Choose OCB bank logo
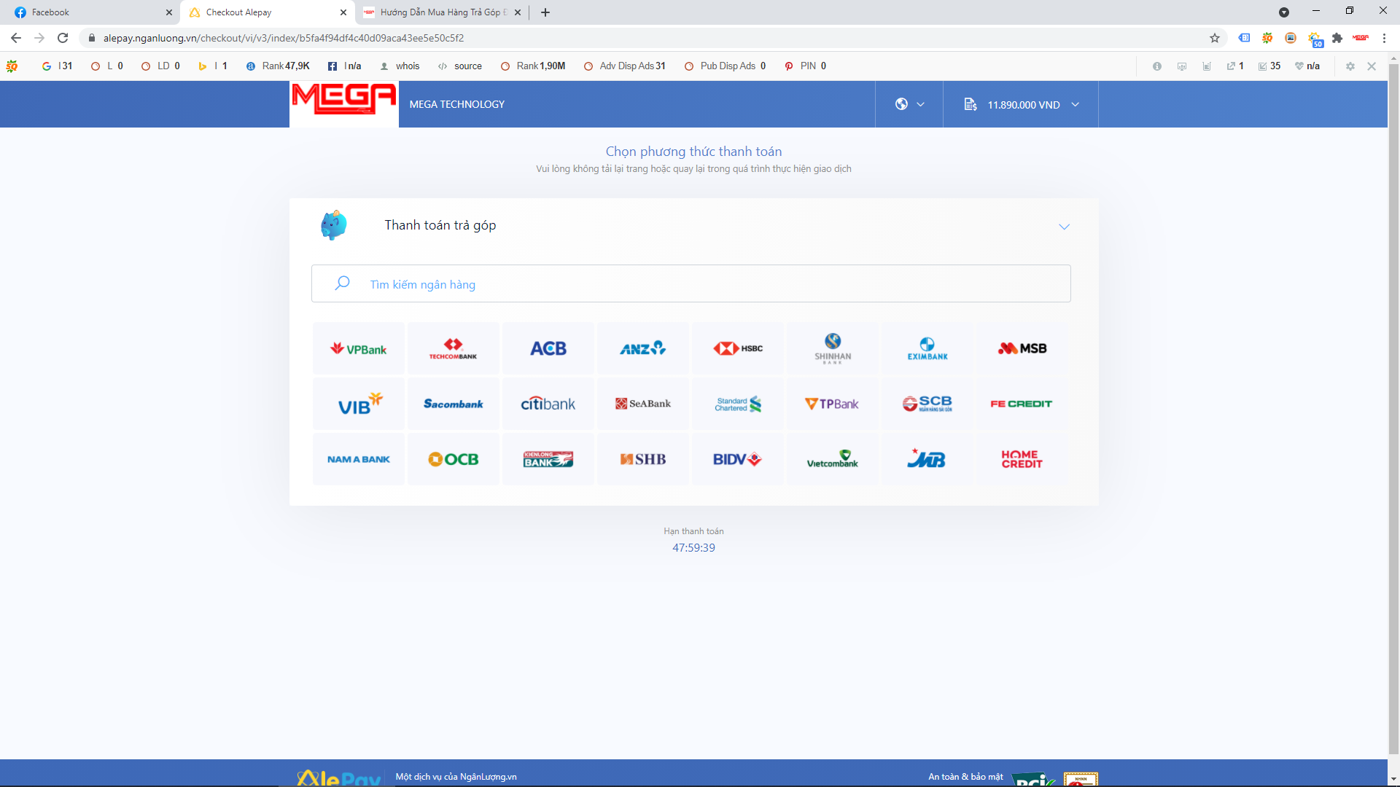The image size is (1400, 787). pyautogui.click(x=454, y=459)
